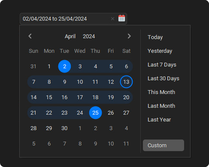
Task: Go to next month with right chevron
Action: tap(129, 36)
